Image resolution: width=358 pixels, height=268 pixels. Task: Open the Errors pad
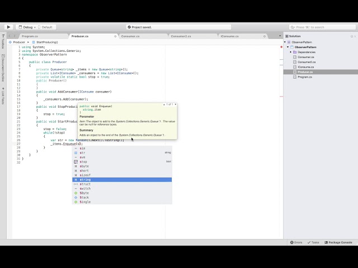pos(296,242)
